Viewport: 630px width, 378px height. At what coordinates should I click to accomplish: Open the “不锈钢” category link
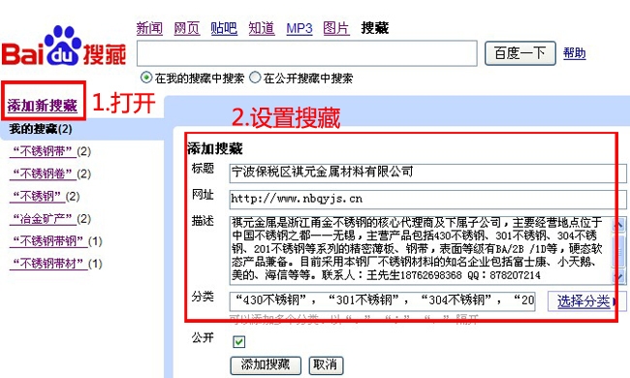click(38, 197)
